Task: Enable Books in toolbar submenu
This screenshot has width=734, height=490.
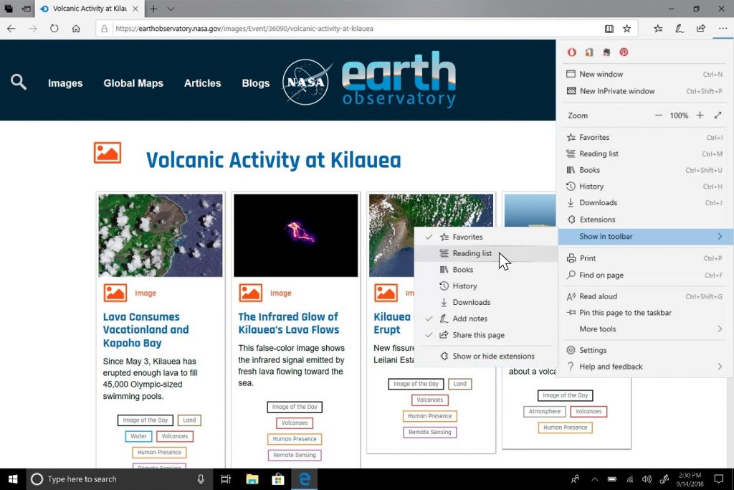Action: pos(486,270)
